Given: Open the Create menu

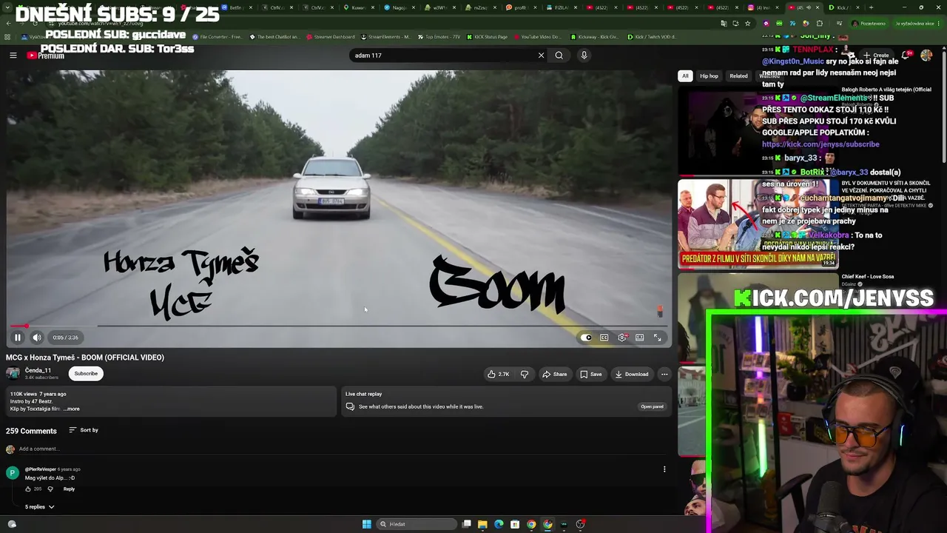Looking at the screenshot, I should pyautogui.click(x=877, y=56).
